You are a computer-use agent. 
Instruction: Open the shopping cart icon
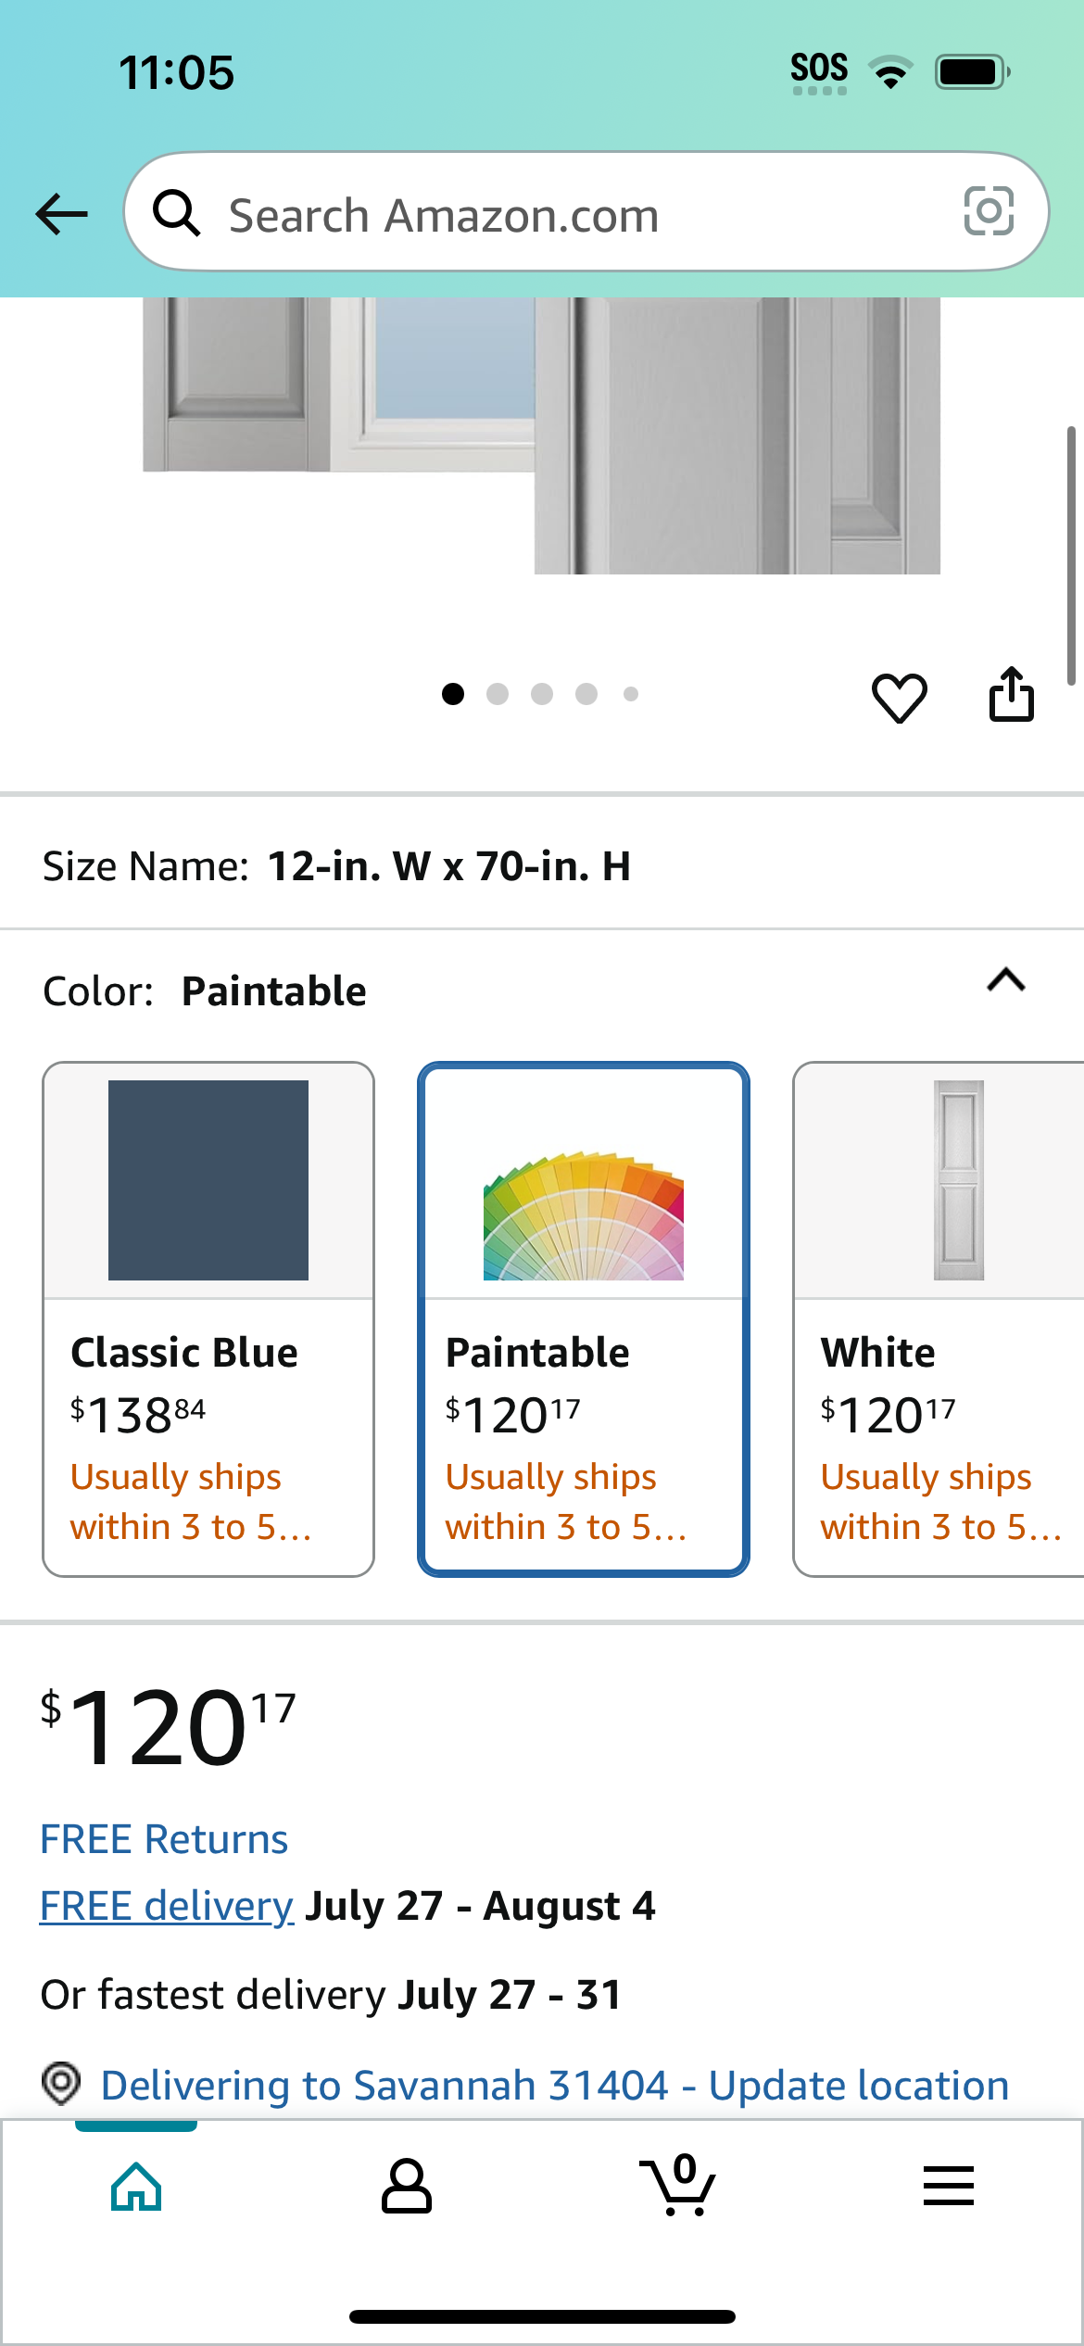coord(678,2185)
